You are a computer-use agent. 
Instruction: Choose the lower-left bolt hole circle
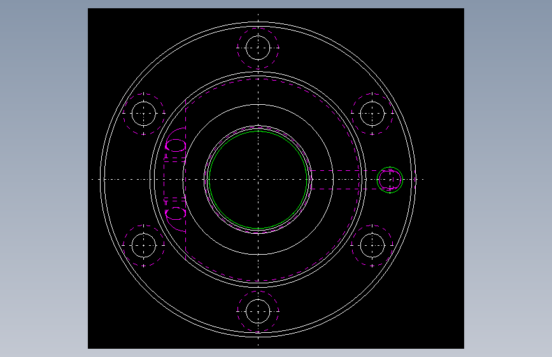[144, 245]
